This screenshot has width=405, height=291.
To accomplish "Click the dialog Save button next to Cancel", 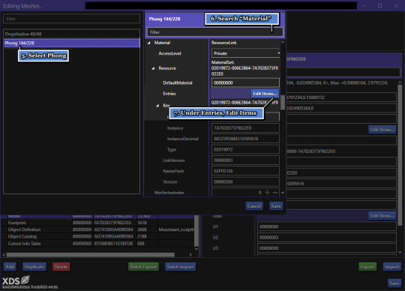I will pyautogui.click(x=276, y=206).
